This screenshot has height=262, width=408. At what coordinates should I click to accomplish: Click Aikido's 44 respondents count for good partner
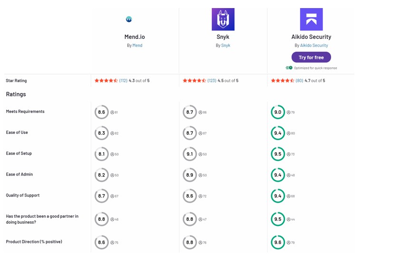tap(291, 219)
